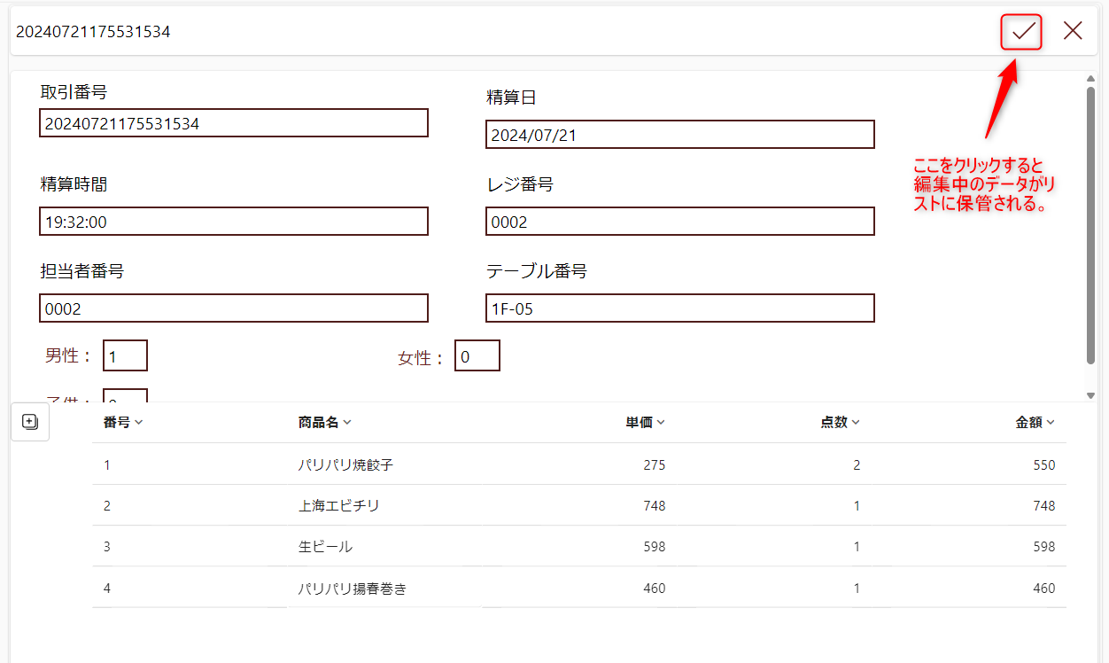The image size is (1109, 663).
Task: Click the 精算日 input field
Action: tap(680, 135)
